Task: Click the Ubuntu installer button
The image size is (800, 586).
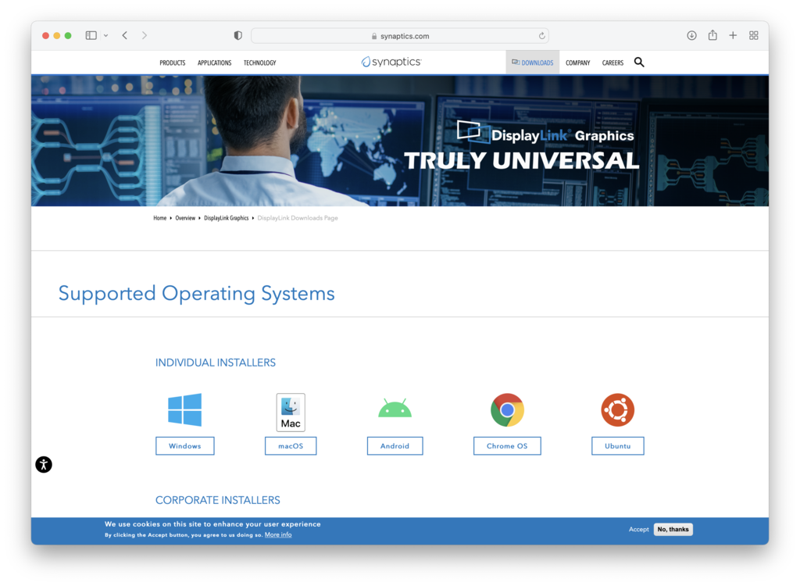Action: click(617, 445)
